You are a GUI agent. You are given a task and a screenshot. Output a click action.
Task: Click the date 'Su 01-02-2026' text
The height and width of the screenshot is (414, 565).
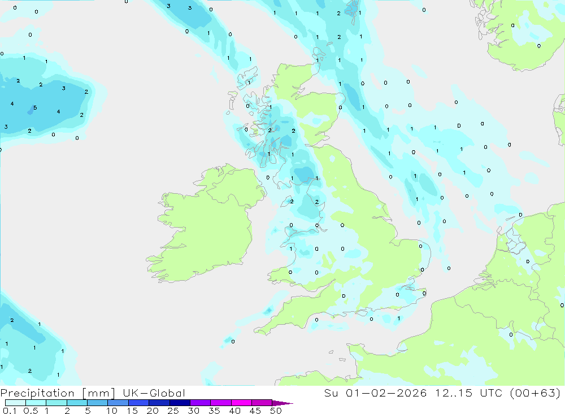point(375,393)
